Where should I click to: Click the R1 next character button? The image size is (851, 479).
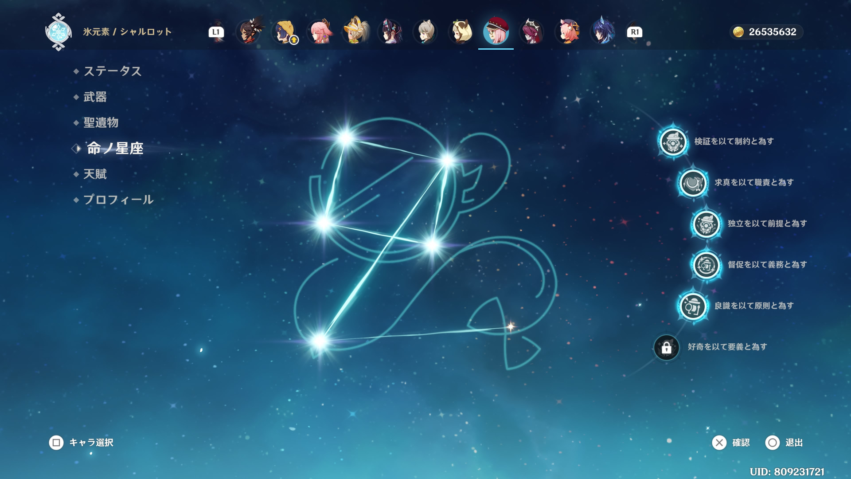(635, 32)
